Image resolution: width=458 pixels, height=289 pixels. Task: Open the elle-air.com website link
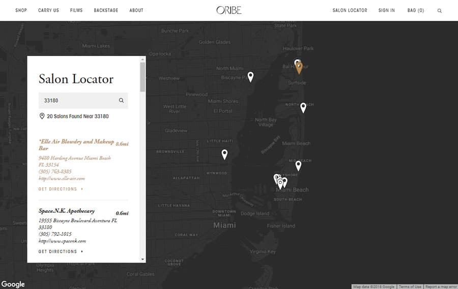(62, 179)
